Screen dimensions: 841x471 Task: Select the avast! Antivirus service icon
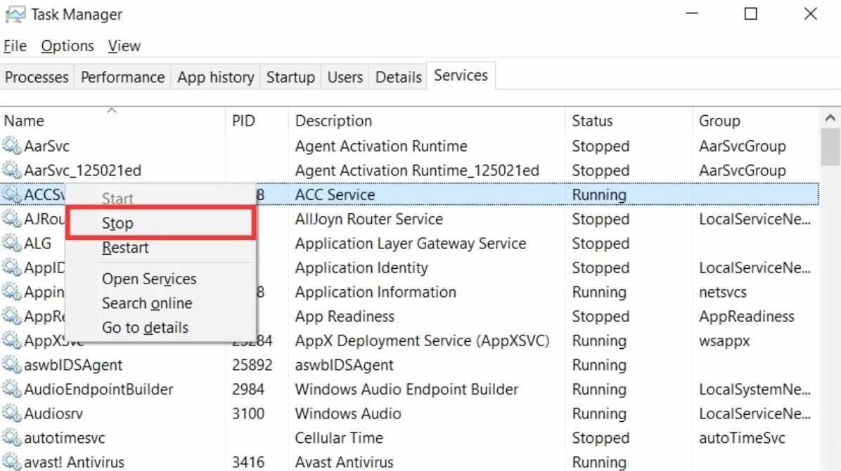click(x=11, y=462)
